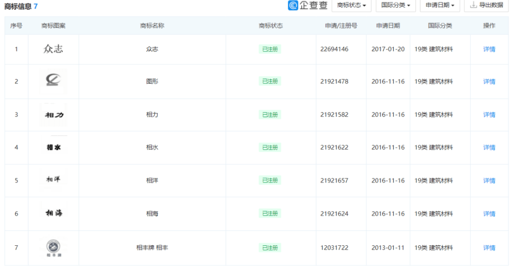Expand the 商标状态 filter dropdown

point(351,5)
